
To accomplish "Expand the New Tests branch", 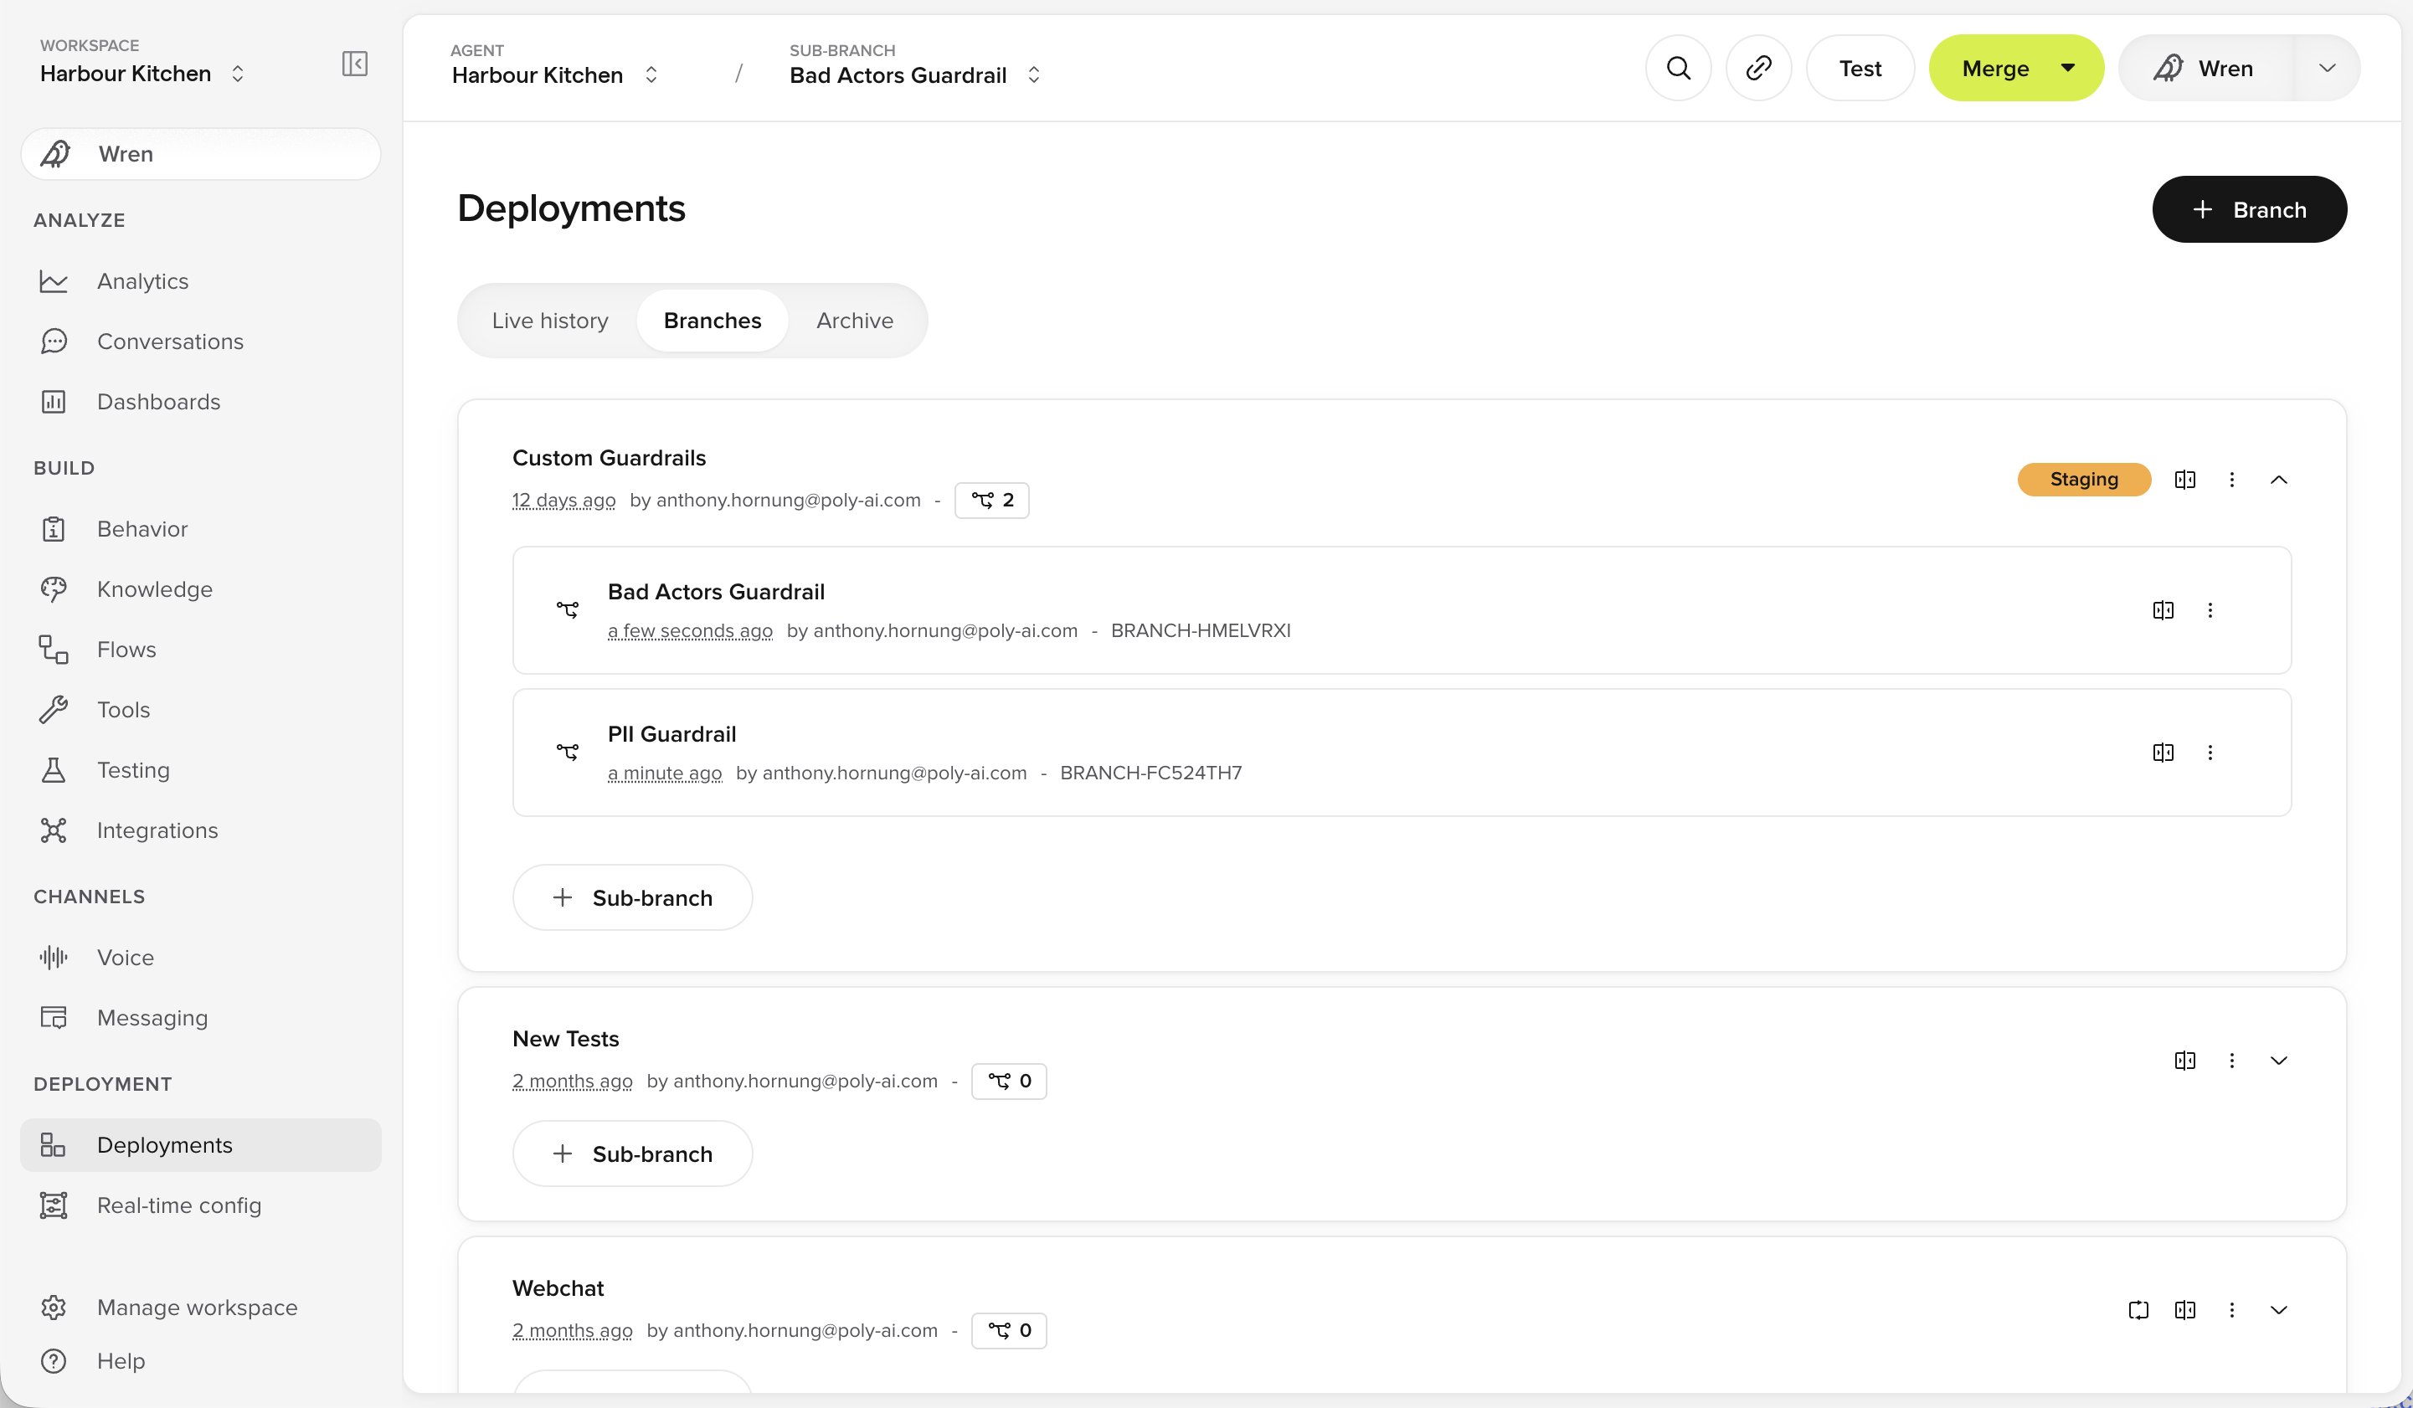I will point(2278,1061).
